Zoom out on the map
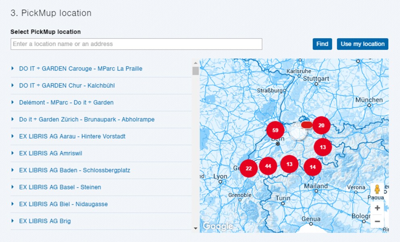Screen dimensions: 400x242 coord(377,221)
